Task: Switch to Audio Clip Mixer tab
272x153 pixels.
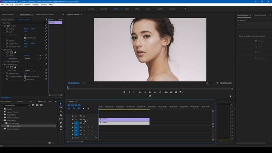Action: coord(45,14)
